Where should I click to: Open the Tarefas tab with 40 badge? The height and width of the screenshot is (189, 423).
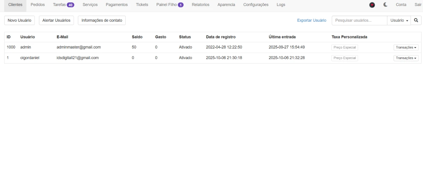click(x=63, y=5)
